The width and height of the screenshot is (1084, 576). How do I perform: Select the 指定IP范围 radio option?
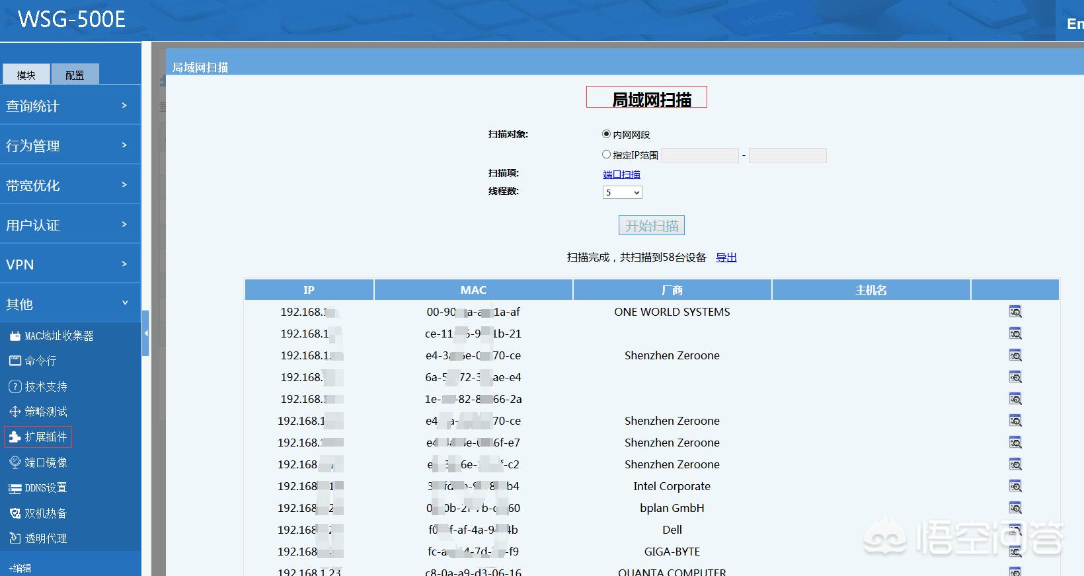pos(606,155)
